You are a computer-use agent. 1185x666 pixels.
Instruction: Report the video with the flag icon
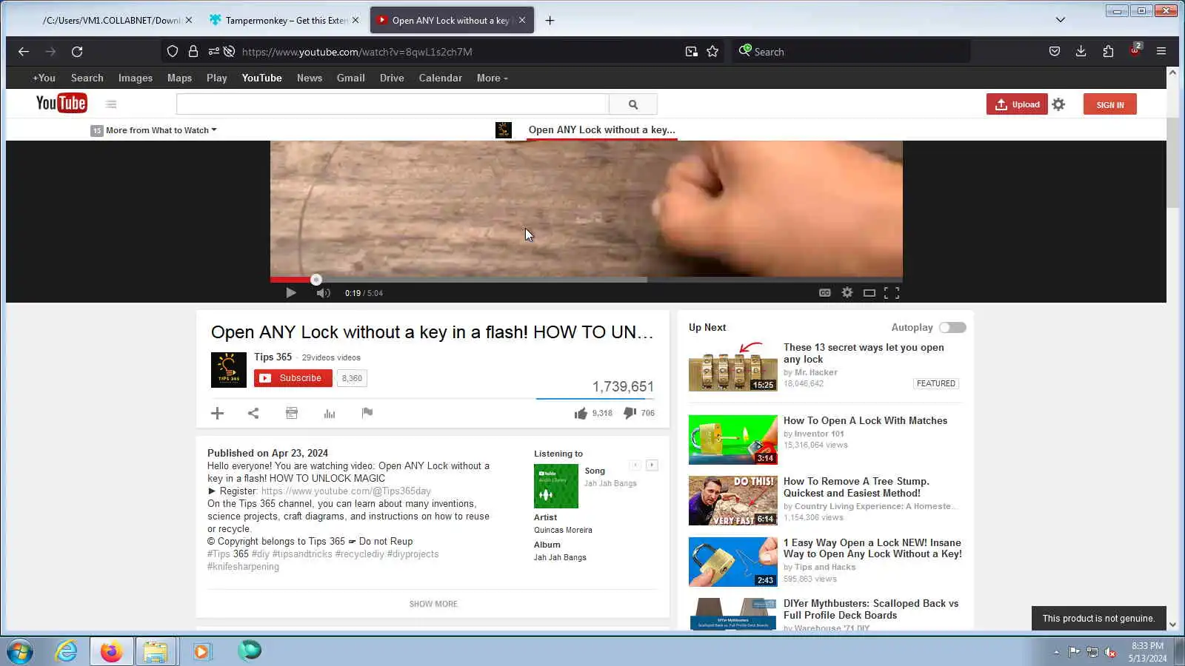click(367, 413)
